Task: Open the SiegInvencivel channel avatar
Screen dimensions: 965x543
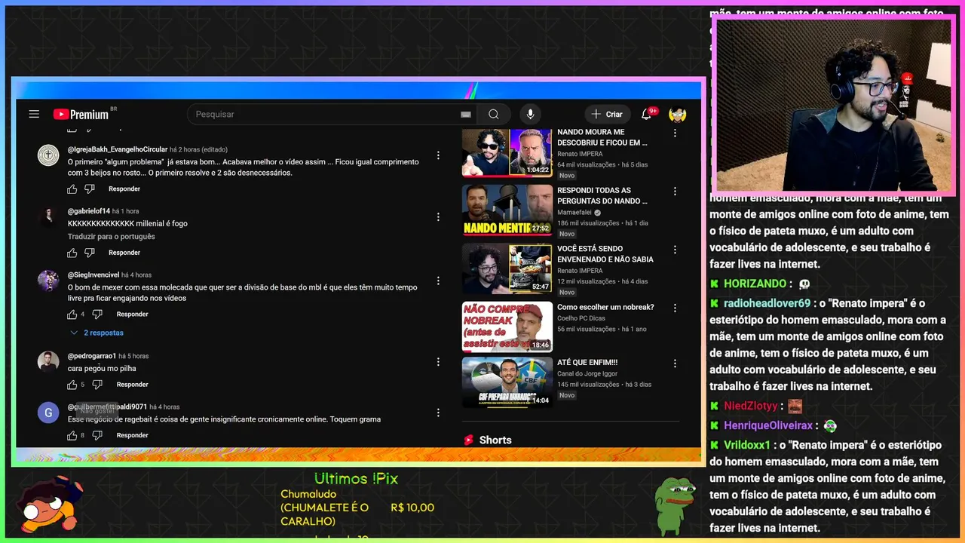Action: click(48, 281)
